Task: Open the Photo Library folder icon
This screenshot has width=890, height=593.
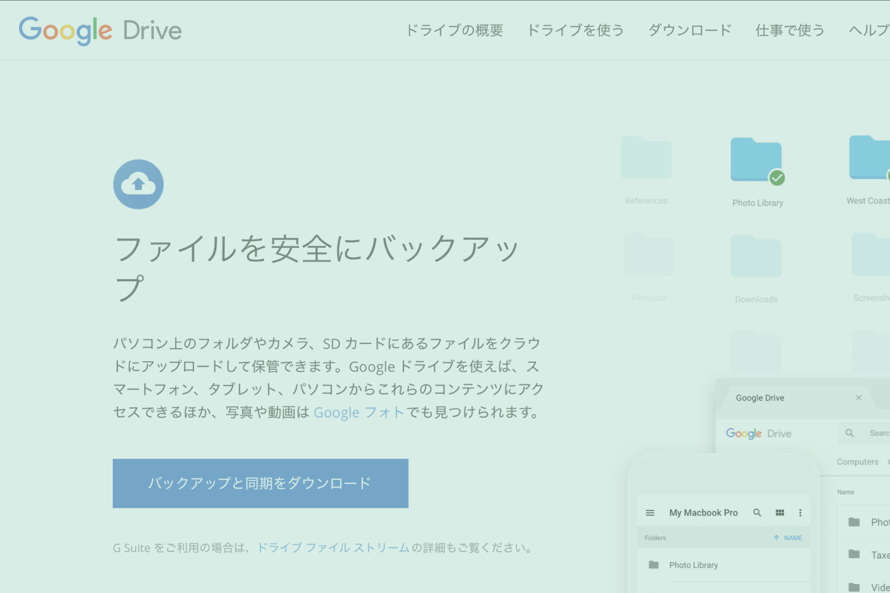Action: 757,159
